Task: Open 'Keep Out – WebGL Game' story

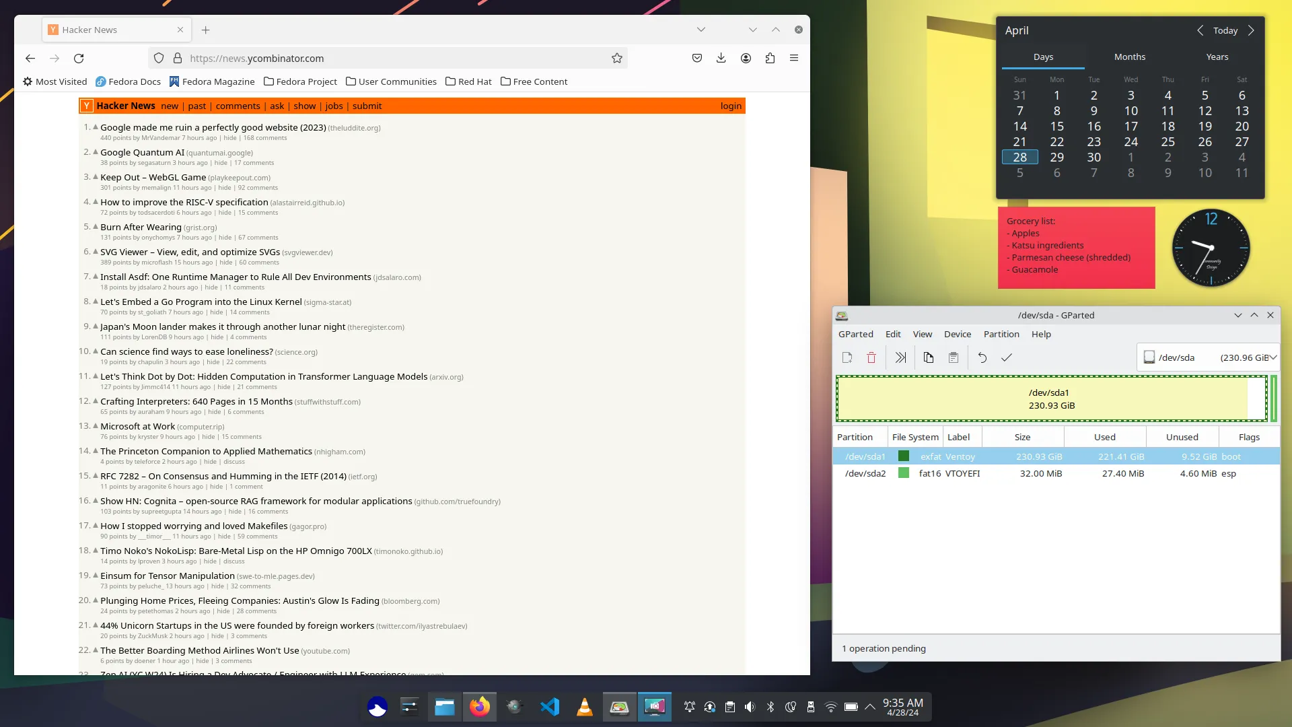Action: (153, 178)
